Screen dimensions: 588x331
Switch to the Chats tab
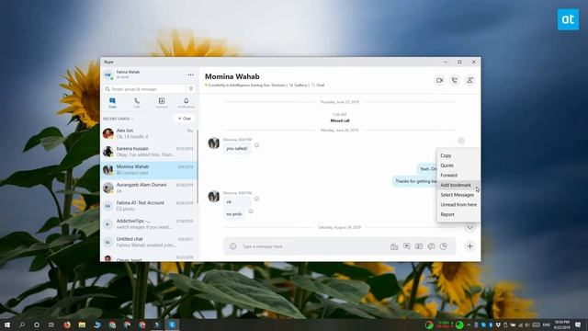tap(112, 102)
